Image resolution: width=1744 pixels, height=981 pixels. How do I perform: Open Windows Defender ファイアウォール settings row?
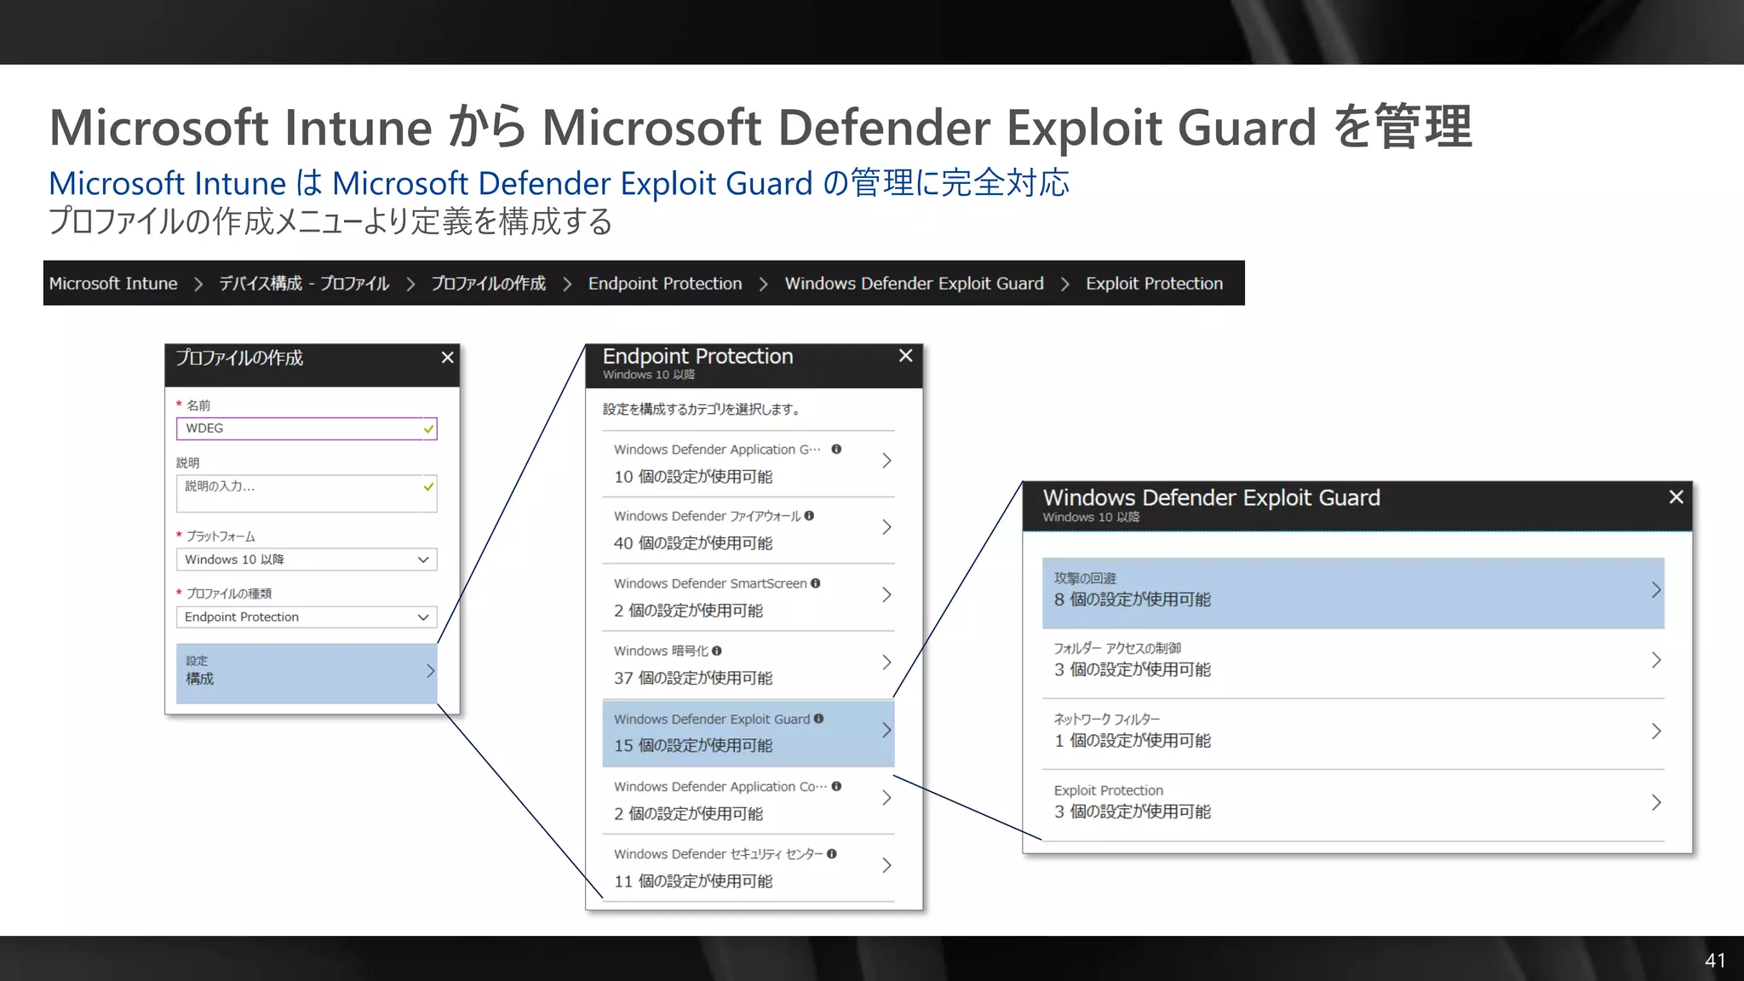pyautogui.click(x=749, y=530)
